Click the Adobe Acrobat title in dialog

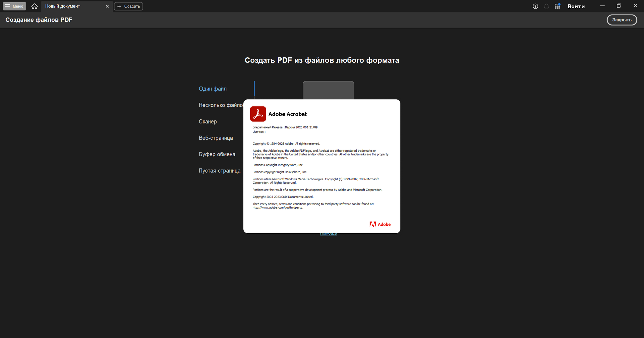pyautogui.click(x=287, y=114)
